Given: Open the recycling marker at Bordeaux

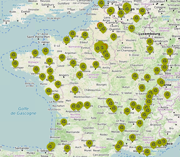Looking at the screenshot, I should click(x=64, y=122).
